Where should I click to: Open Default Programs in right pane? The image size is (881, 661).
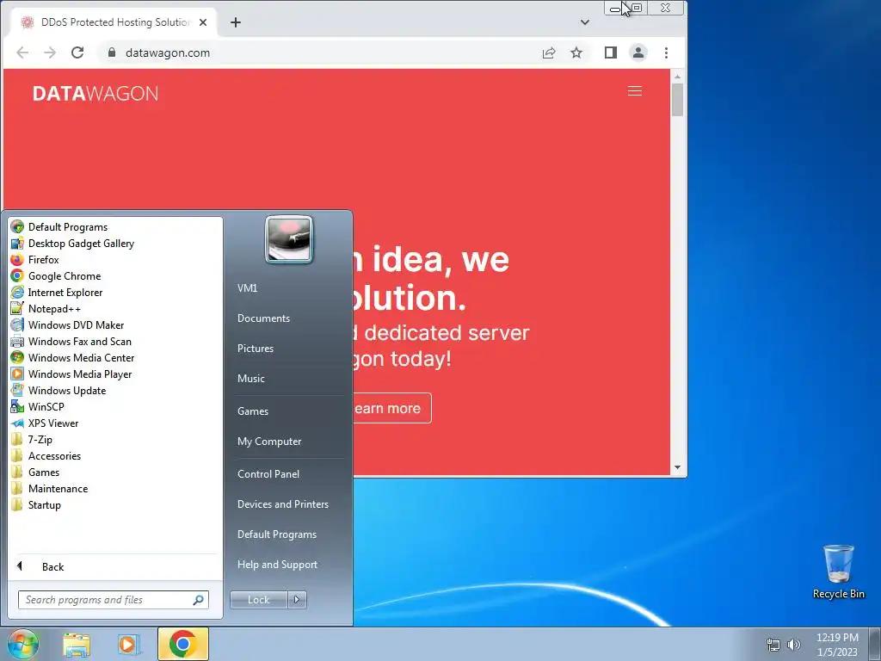coord(277,534)
